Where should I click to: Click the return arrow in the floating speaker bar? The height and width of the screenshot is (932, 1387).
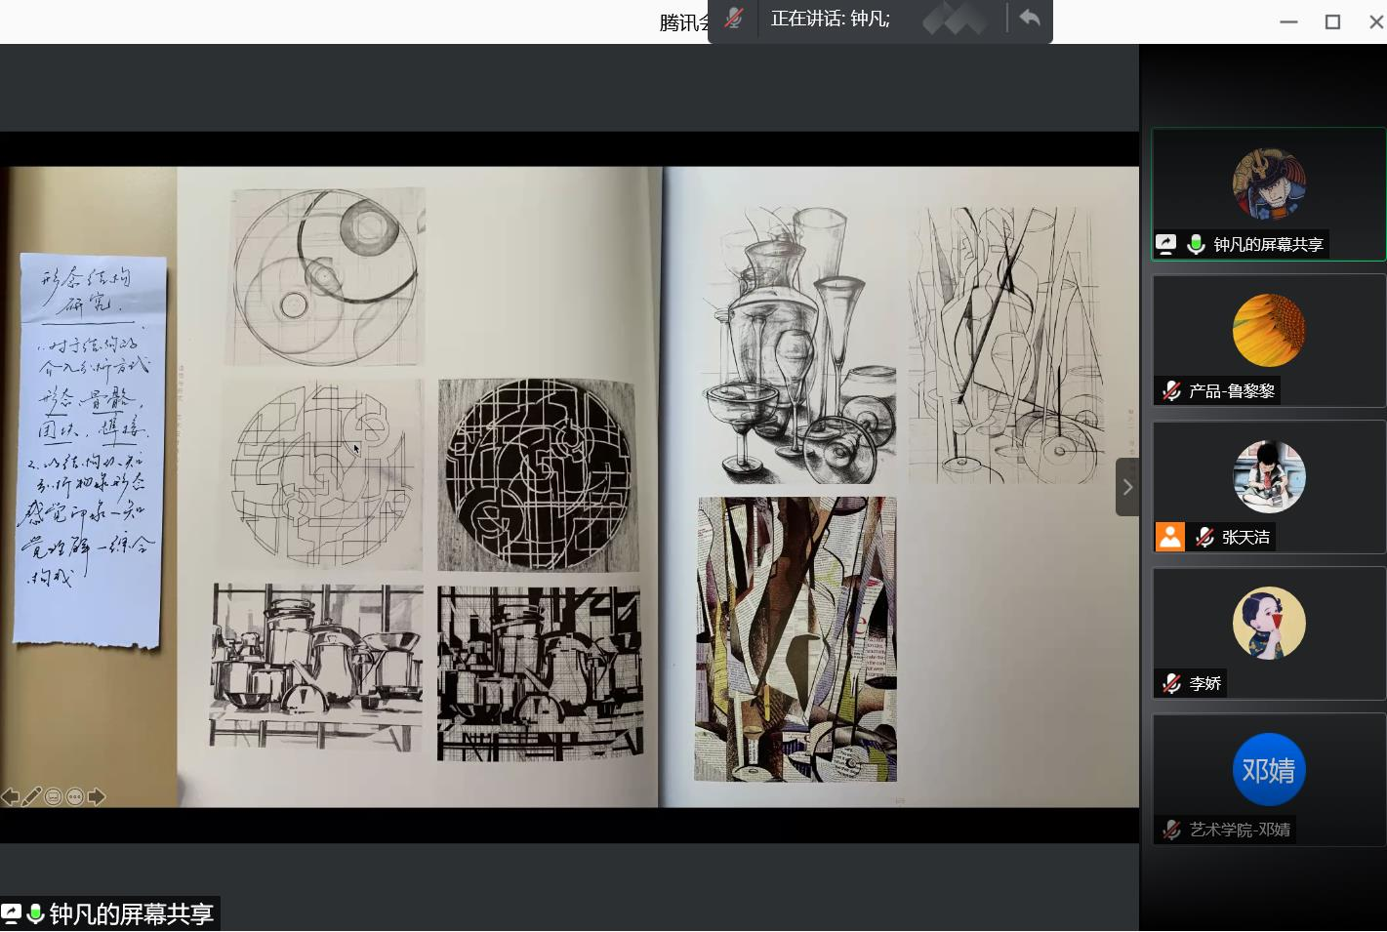(1029, 19)
